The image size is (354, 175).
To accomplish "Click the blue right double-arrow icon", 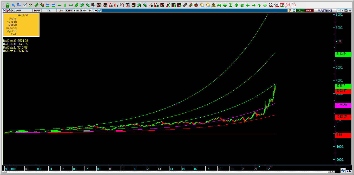I will point(53,5).
